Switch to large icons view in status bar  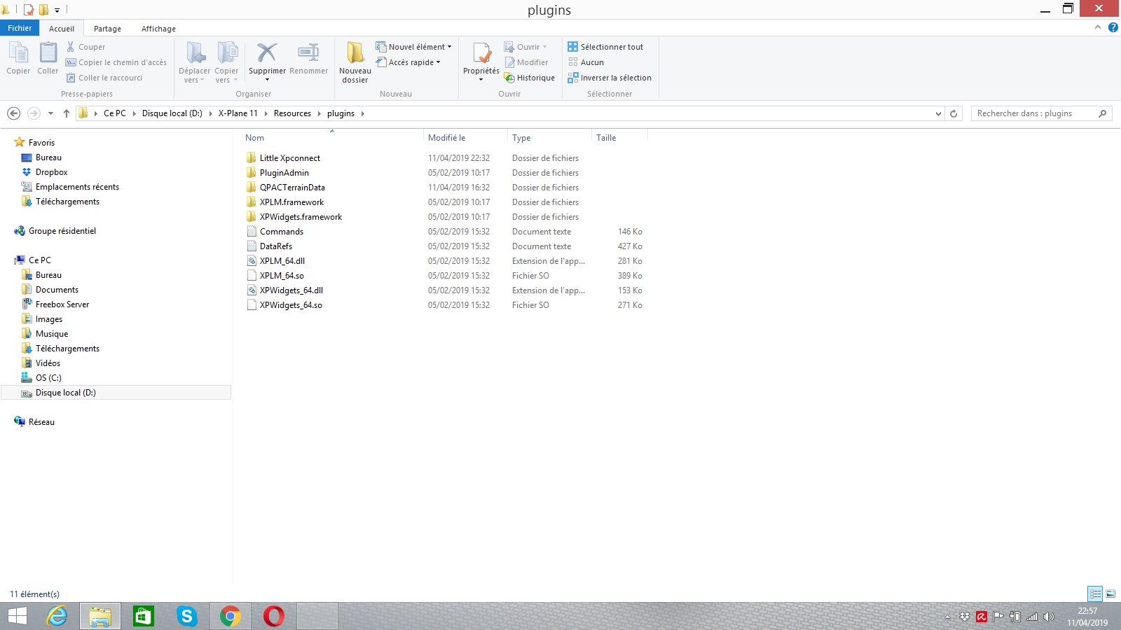[1110, 594]
